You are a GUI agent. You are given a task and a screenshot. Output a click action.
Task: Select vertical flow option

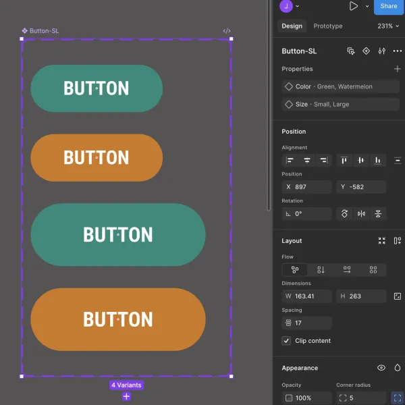click(x=321, y=270)
